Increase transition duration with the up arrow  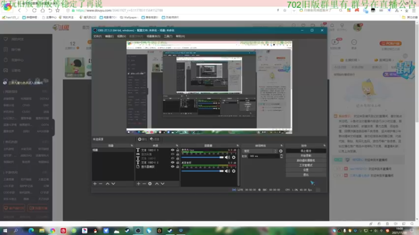click(281, 155)
